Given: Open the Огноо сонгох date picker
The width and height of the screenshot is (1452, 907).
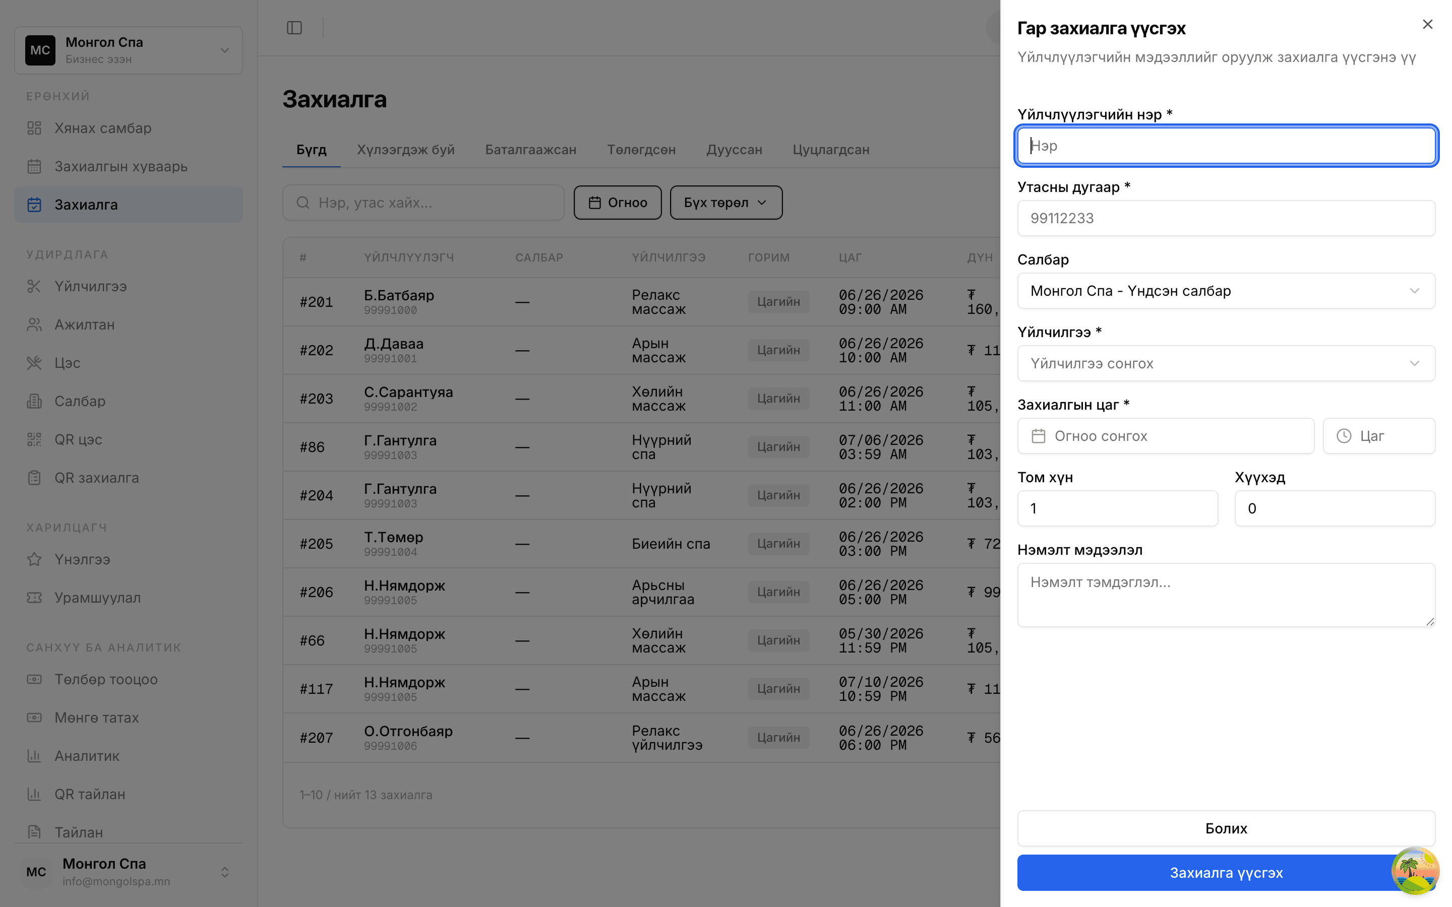Looking at the screenshot, I should point(1165,436).
